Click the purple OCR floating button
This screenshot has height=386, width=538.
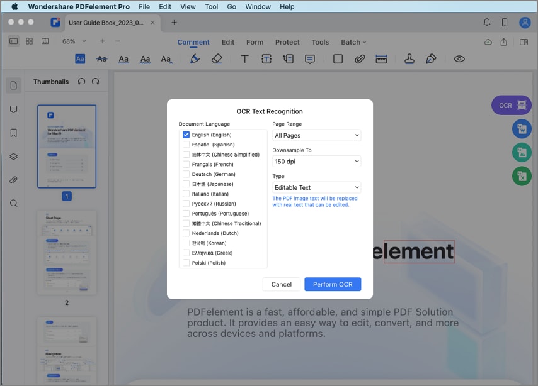click(x=512, y=105)
